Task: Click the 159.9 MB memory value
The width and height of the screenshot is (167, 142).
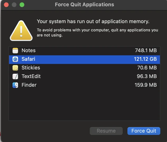Action: (146, 85)
